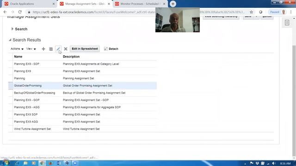
Task: Click the Duplicate row icon in the toolbar
Action: pyautogui.click(x=51, y=49)
